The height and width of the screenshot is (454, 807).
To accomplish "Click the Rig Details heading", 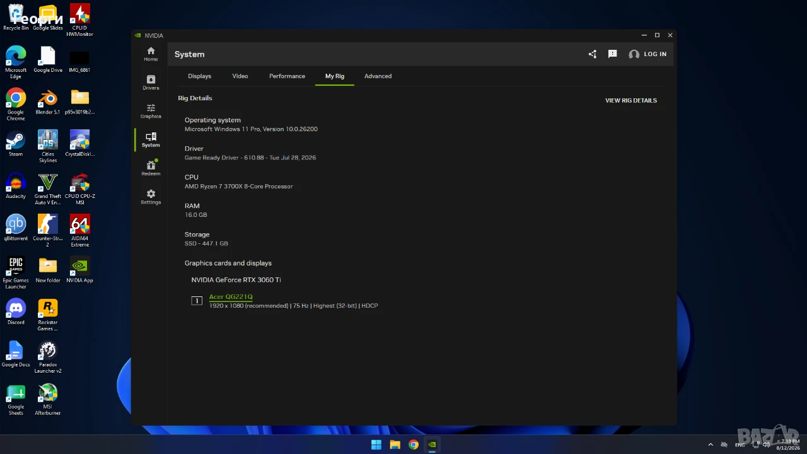I will click(195, 98).
